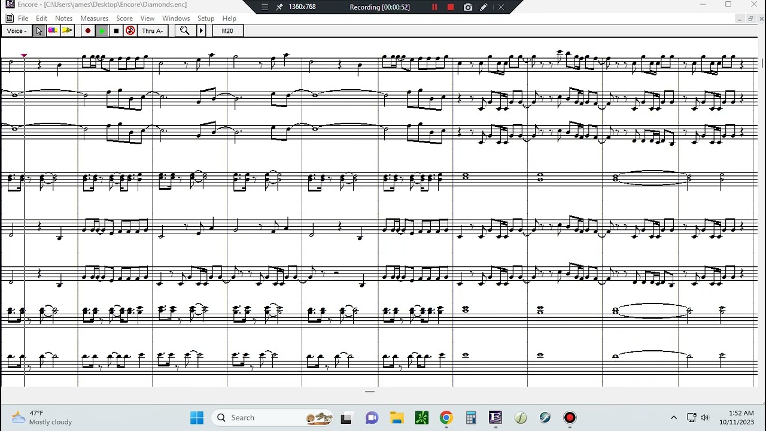Open the recorder's hamburger menu

click(x=265, y=7)
